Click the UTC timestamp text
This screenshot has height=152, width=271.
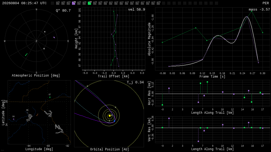coord(24,3)
